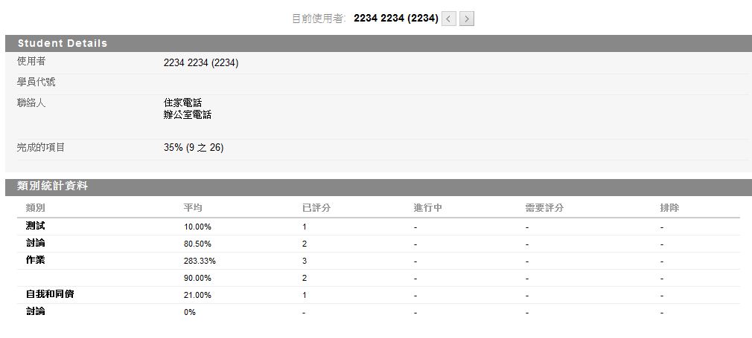The height and width of the screenshot is (338, 752).
Task: Go to the previous user arrow
Action: point(449,19)
